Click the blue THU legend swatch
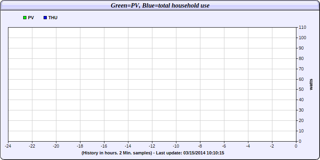Screen dimensions: 320x160 [x=45, y=18]
